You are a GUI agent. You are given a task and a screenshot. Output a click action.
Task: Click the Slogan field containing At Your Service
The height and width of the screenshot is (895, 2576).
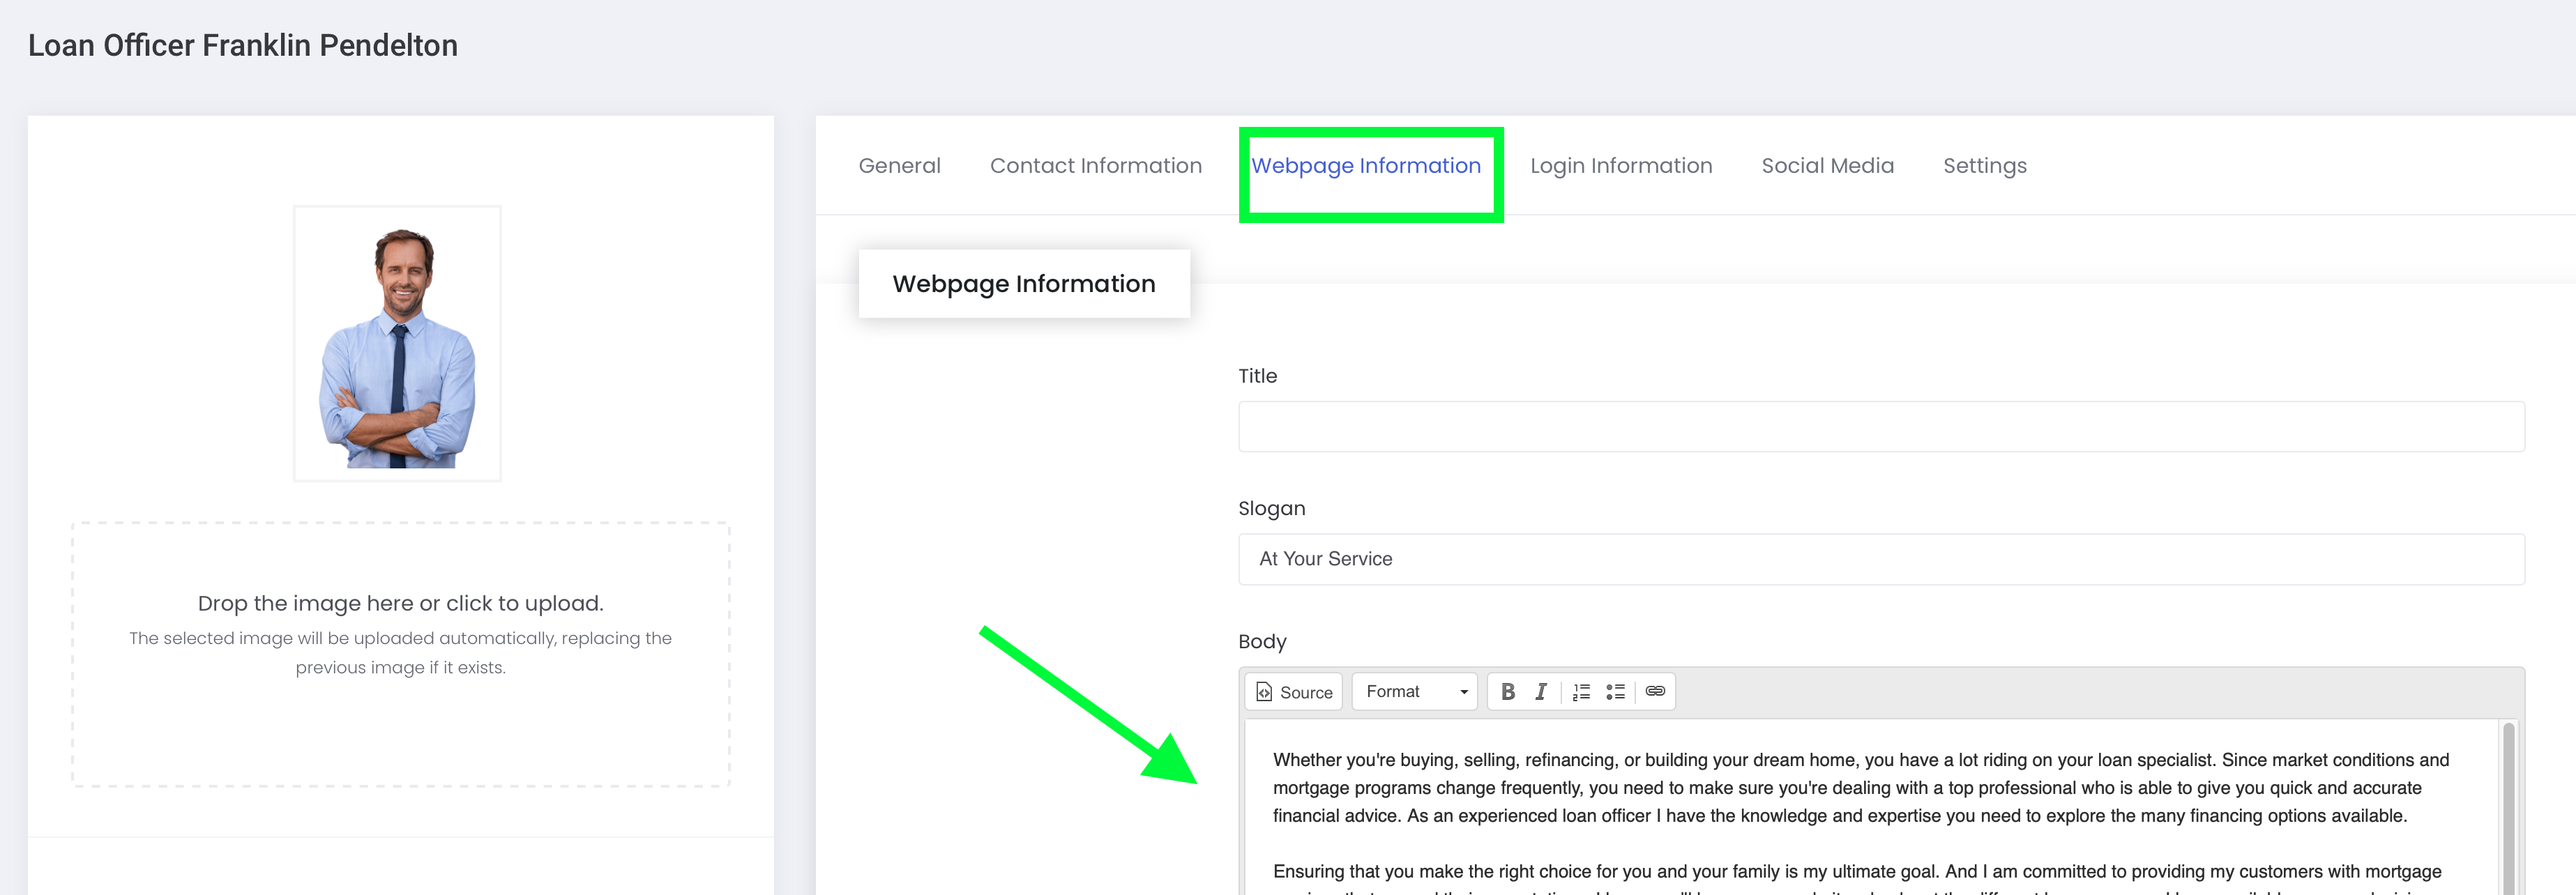1880,559
